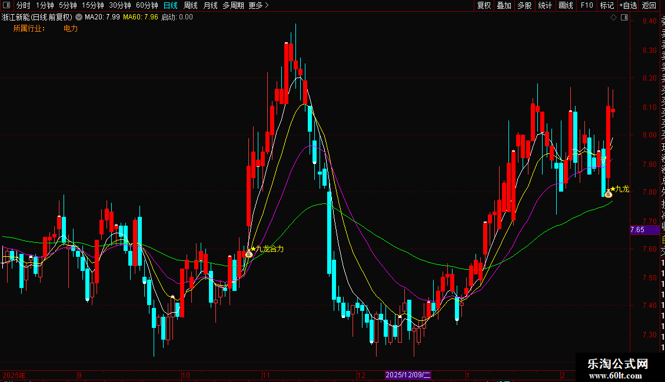Open the F10 company info

(587, 5)
